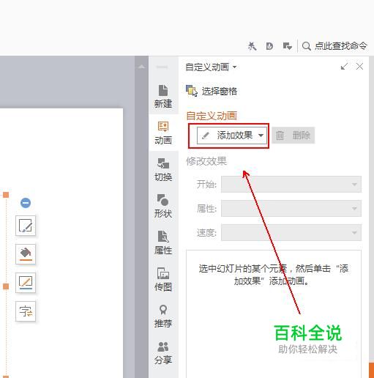Click the disabled 删除 delete button
Viewport: 374px width, 378px height.
tap(293, 136)
